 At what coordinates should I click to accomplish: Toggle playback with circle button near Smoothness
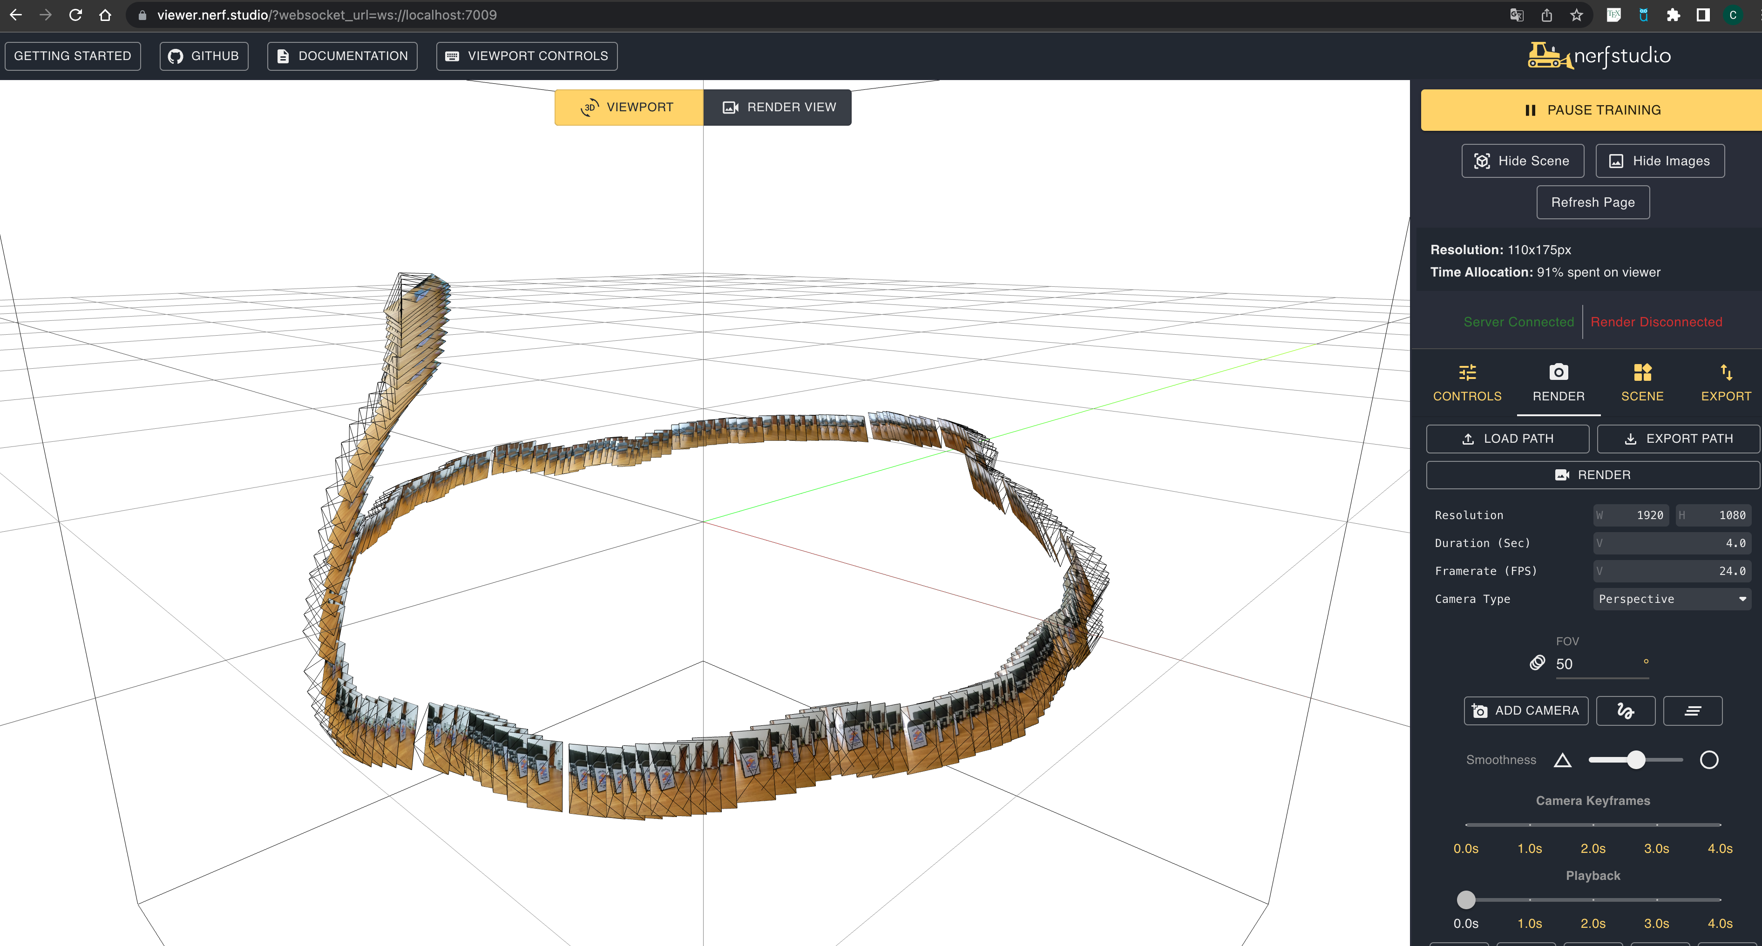click(x=1709, y=759)
